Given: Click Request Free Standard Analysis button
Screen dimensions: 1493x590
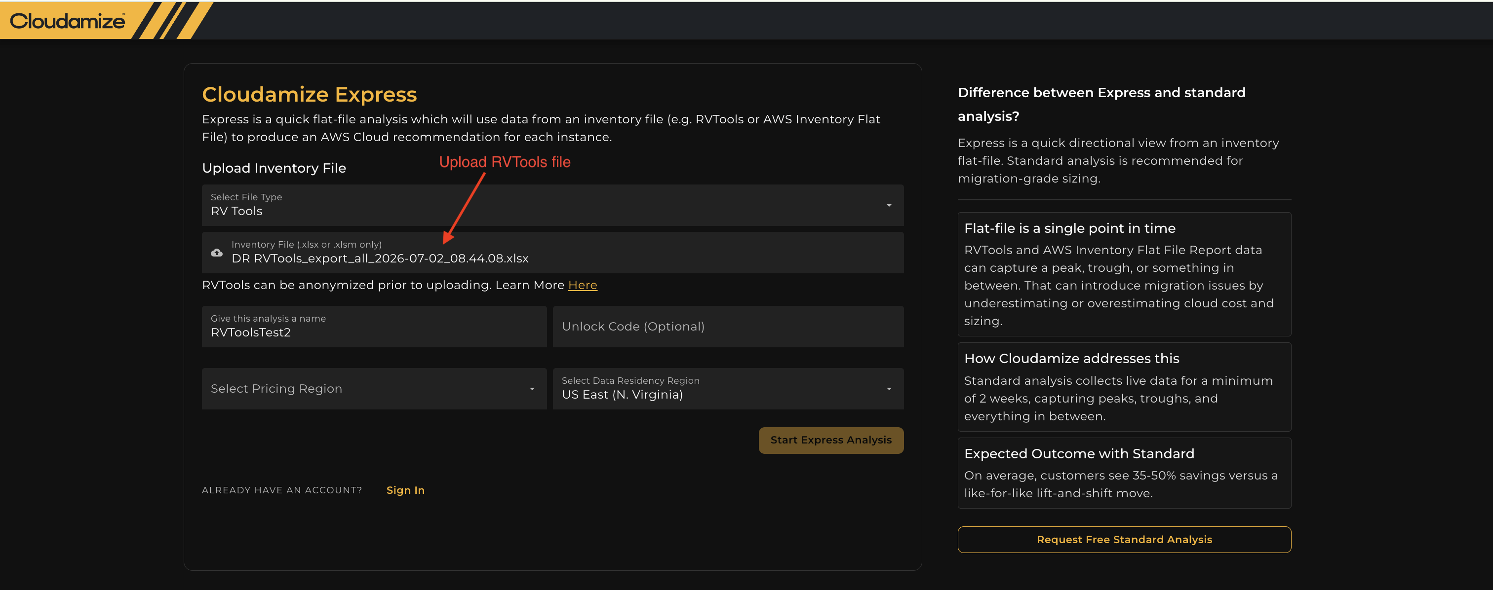Looking at the screenshot, I should coord(1124,540).
